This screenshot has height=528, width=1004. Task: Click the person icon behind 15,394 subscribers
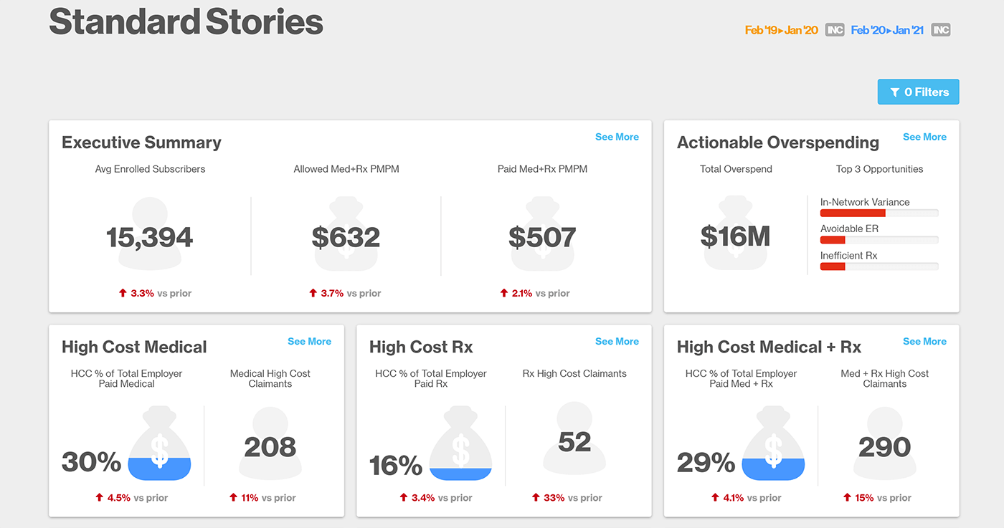(x=150, y=234)
